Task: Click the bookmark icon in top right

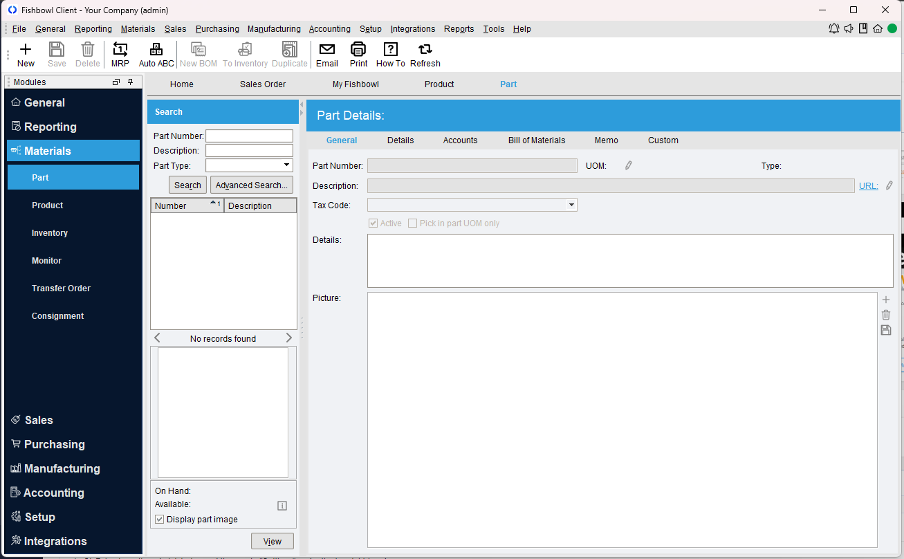Action: click(x=863, y=28)
